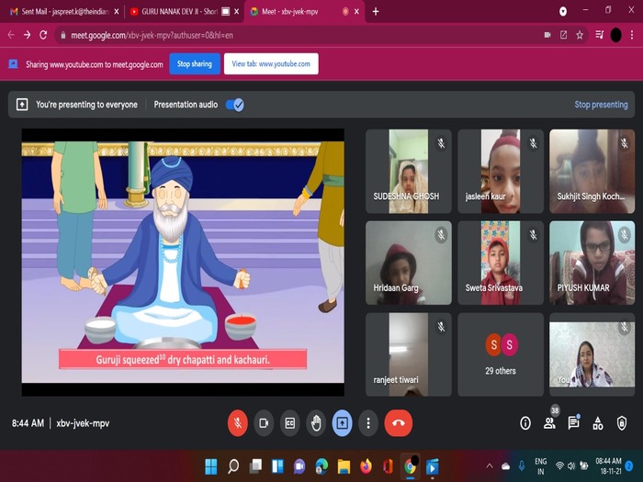The height and width of the screenshot is (482, 643).
Task: Open Teams Chat on taskbar
Action: (x=299, y=466)
